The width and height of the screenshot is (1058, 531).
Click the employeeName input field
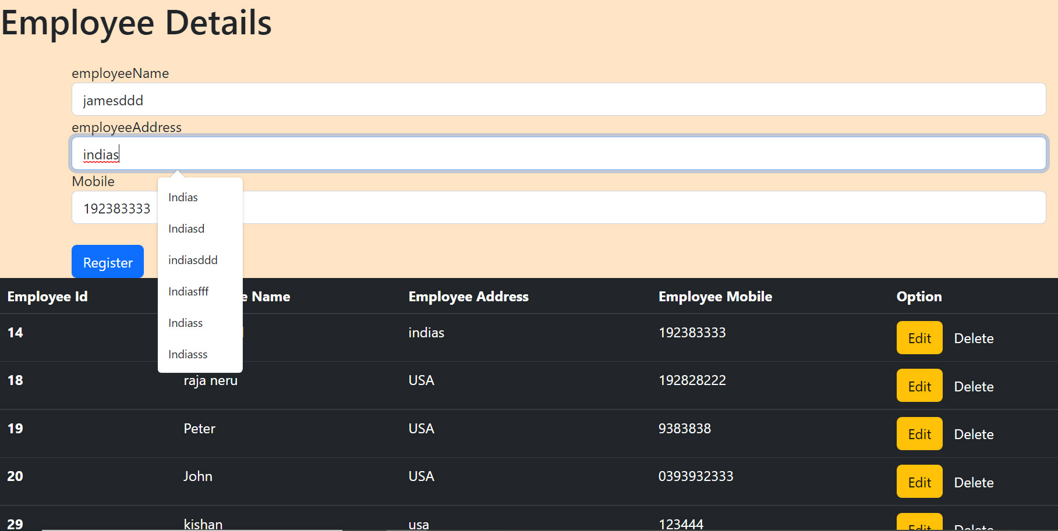click(x=558, y=99)
